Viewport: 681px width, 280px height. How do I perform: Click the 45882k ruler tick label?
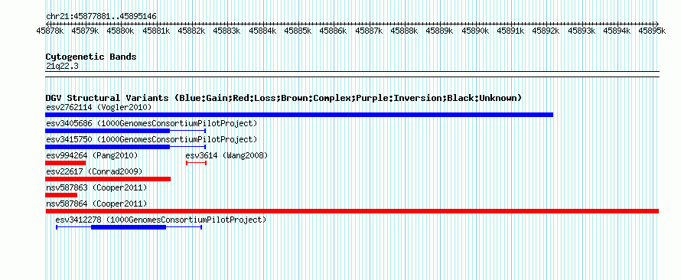point(192,31)
